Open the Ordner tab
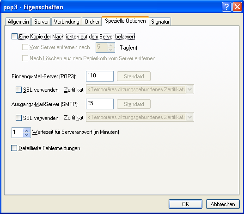This screenshot has height=214, width=244. (92, 21)
